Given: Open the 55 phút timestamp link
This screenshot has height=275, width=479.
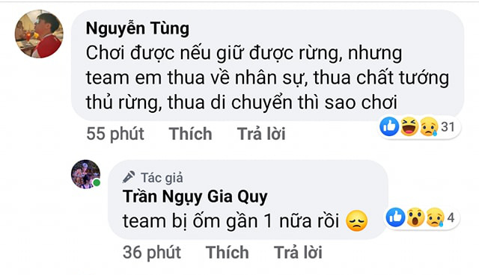Looking at the screenshot, I should (x=115, y=134).
